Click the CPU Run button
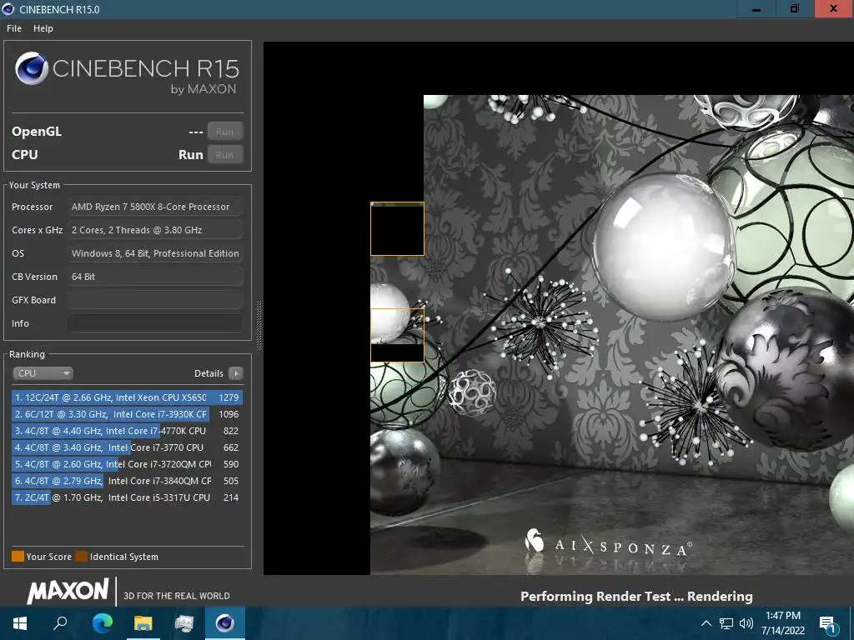The width and height of the screenshot is (854, 640). click(225, 155)
